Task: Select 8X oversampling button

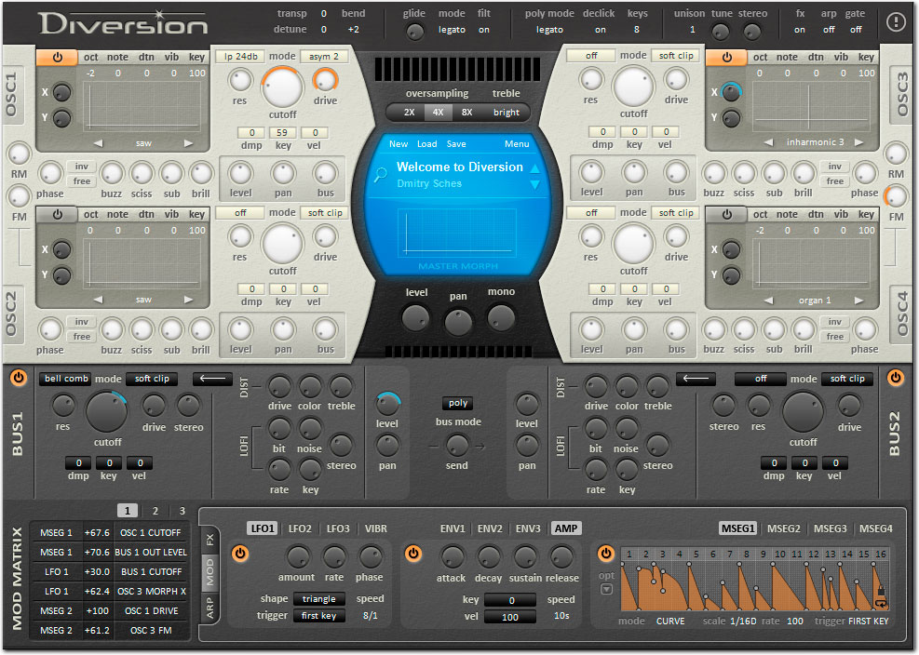Action: (467, 113)
